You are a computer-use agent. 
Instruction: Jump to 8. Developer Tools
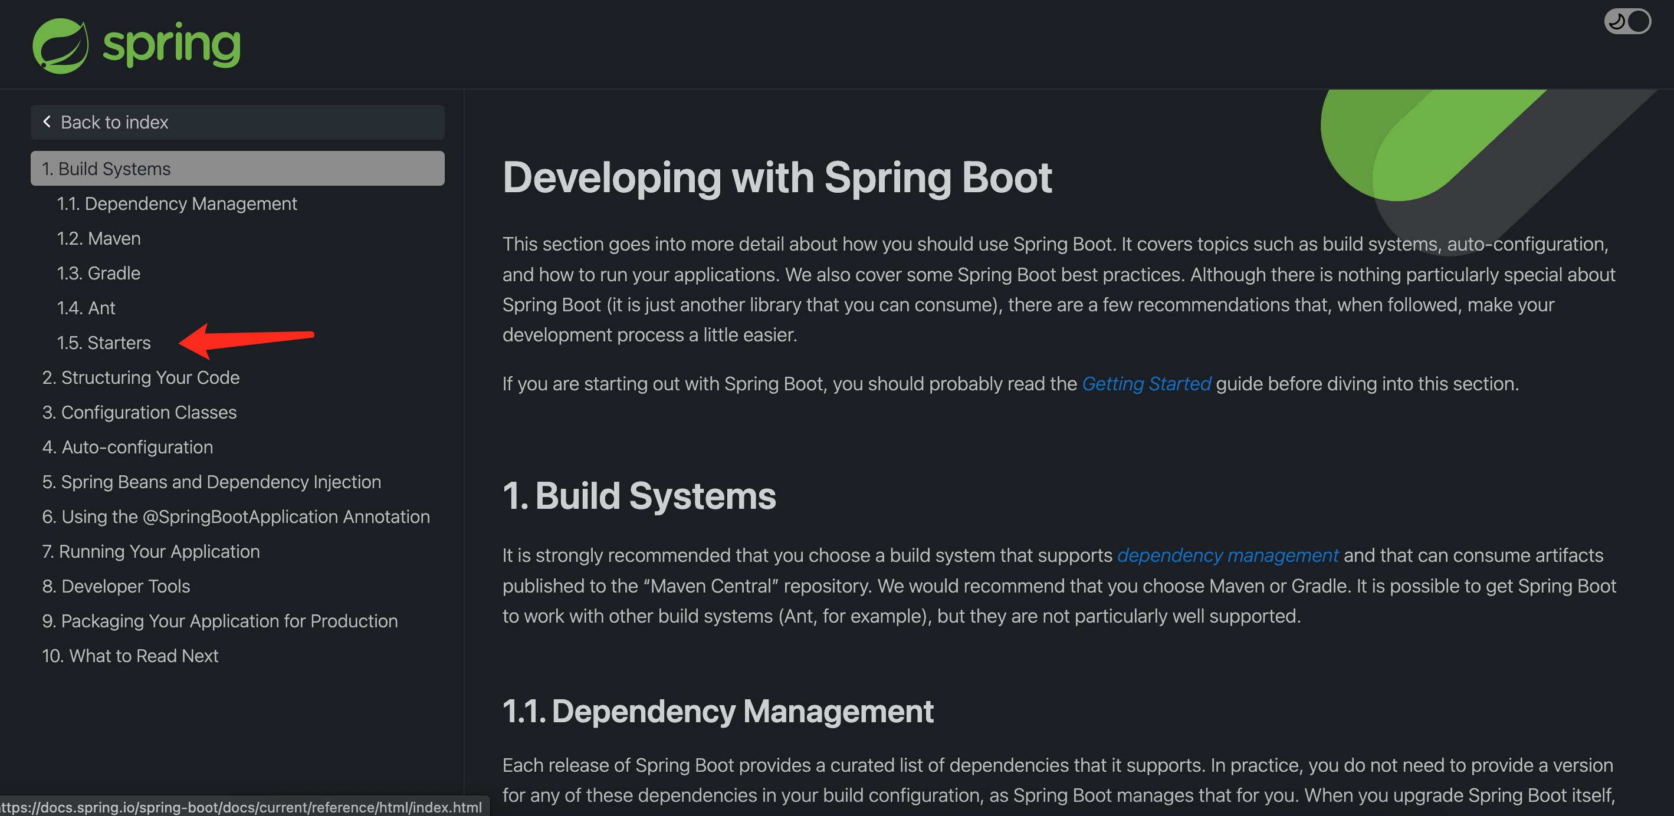click(x=116, y=586)
